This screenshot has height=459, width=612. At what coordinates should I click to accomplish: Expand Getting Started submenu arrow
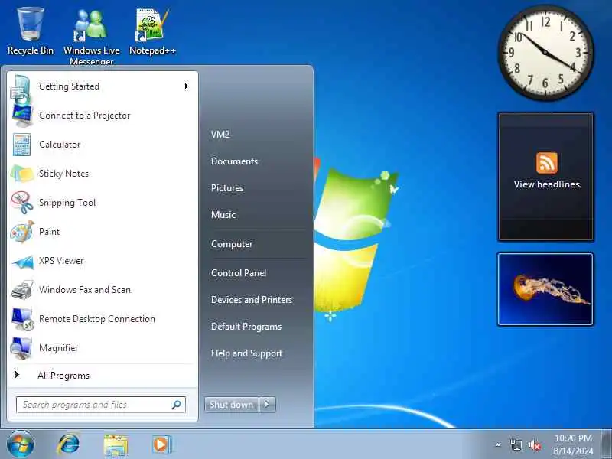click(x=187, y=86)
